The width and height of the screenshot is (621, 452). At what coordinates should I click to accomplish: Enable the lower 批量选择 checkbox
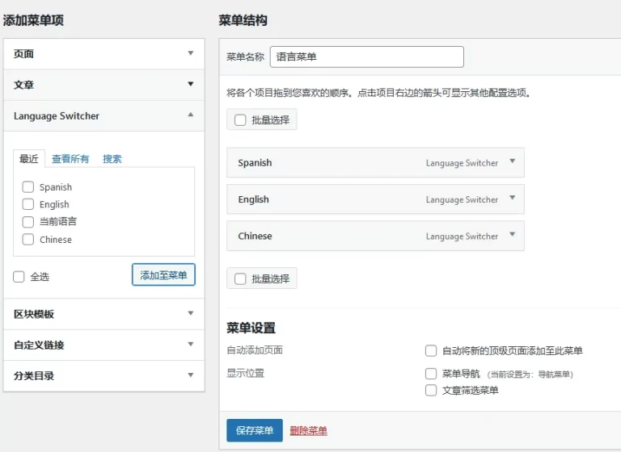tap(240, 278)
